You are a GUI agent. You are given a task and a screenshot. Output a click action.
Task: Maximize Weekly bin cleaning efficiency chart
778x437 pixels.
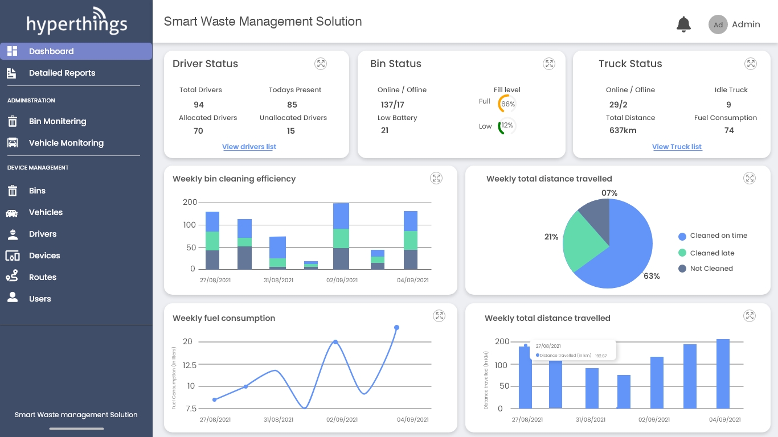coord(436,178)
